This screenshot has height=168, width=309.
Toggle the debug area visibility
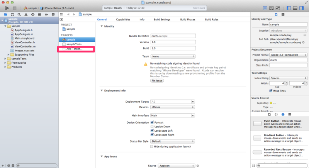click(x=295, y=8)
